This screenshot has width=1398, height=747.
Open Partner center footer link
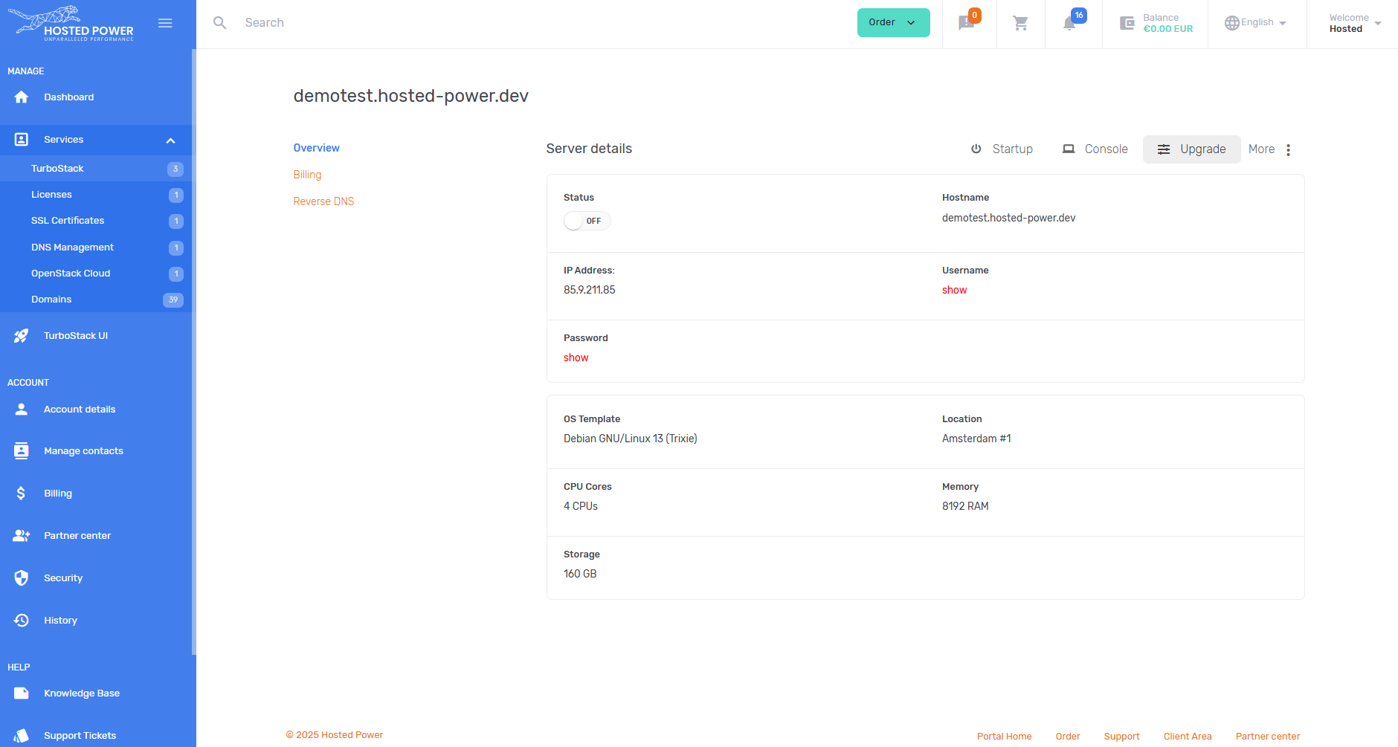1267,737
